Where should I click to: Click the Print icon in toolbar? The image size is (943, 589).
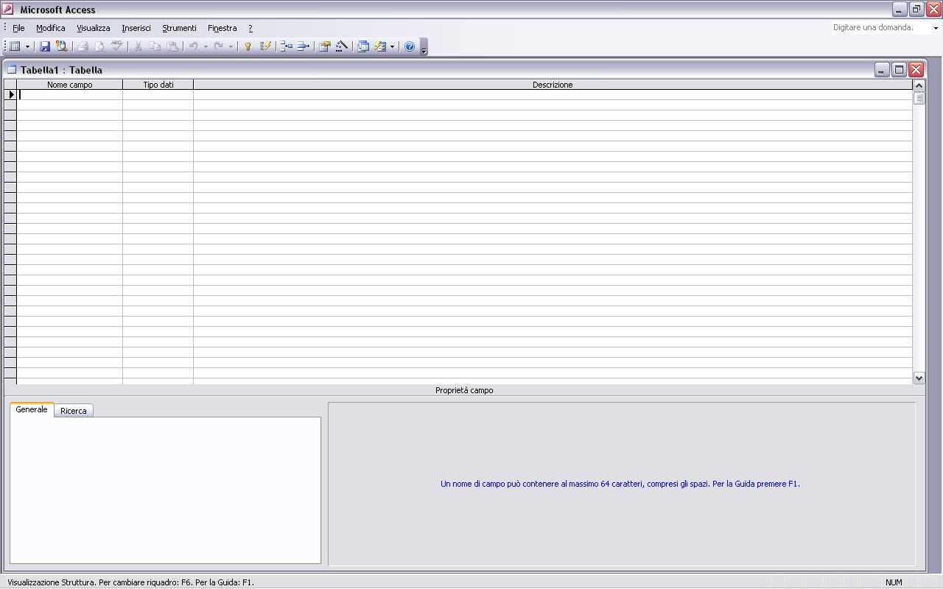click(x=83, y=46)
